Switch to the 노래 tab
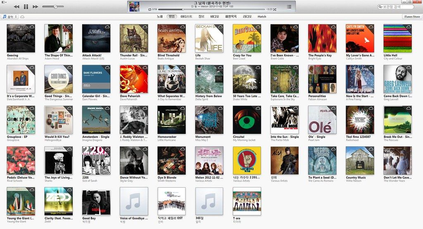The height and width of the screenshot is (229, 423). pyautogui.click(x=160, y=17)
